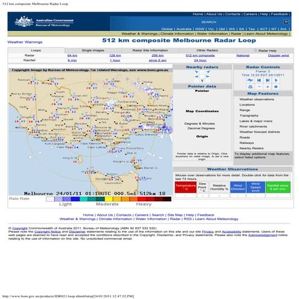Open the Doppler wind link
This screenshot has width=299, height=299.
pyautogui.click(x=278, y=56)
